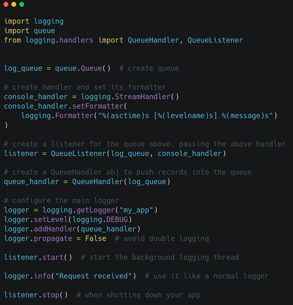Viewport: 293px width, 305px height.
Task: Click the False value for propagate
Action: tap(96, 238)
